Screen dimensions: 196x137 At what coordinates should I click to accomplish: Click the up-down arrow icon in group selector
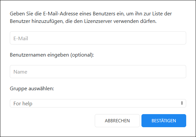[182, 103]
